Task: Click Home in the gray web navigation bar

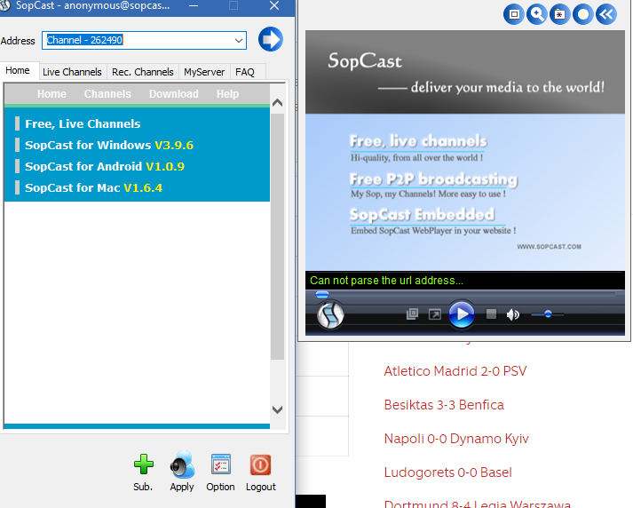Action: [x=51, y=93]
